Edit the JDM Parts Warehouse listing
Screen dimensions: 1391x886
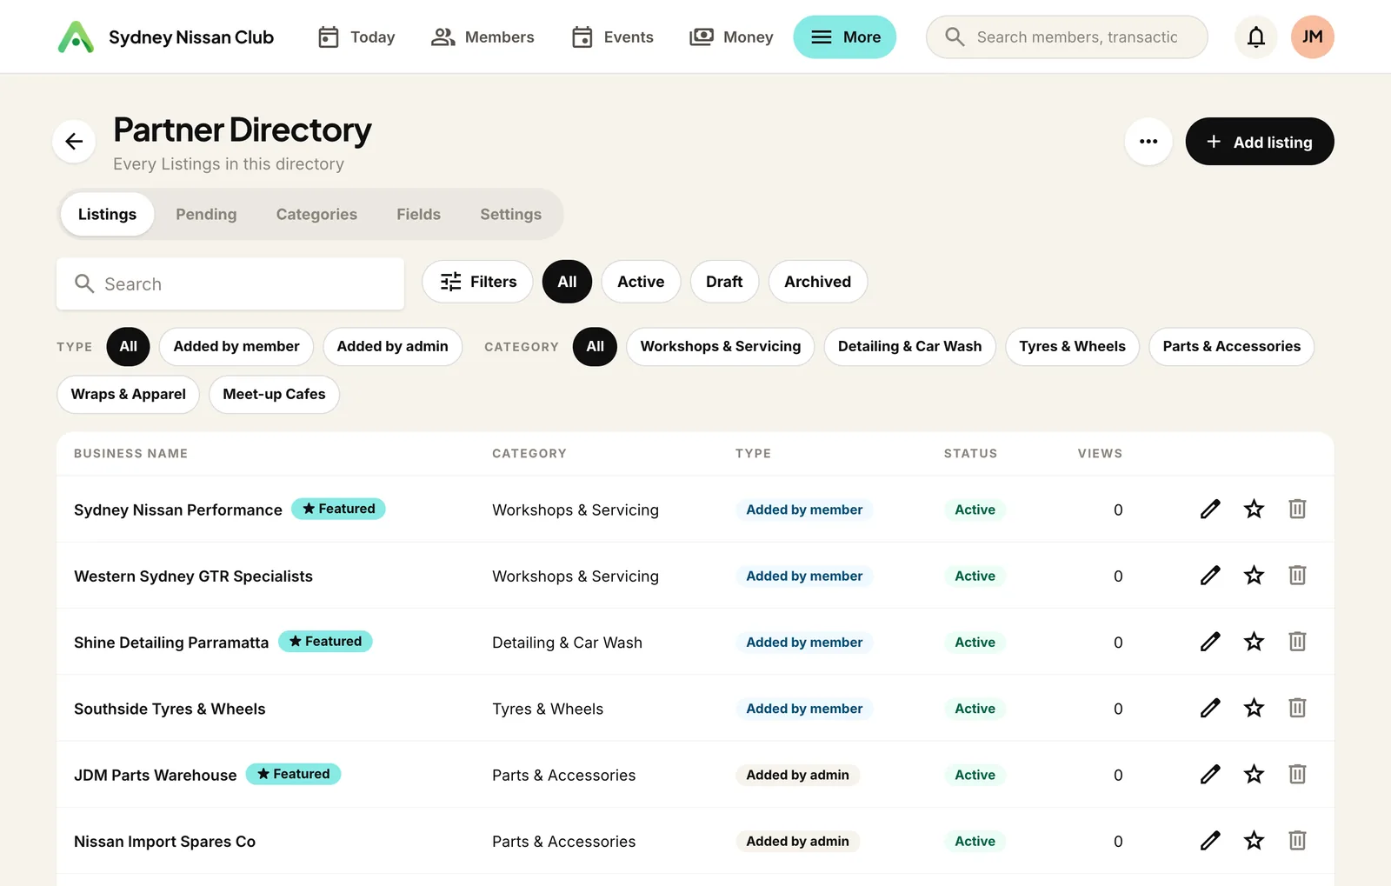click(1210, 774)
